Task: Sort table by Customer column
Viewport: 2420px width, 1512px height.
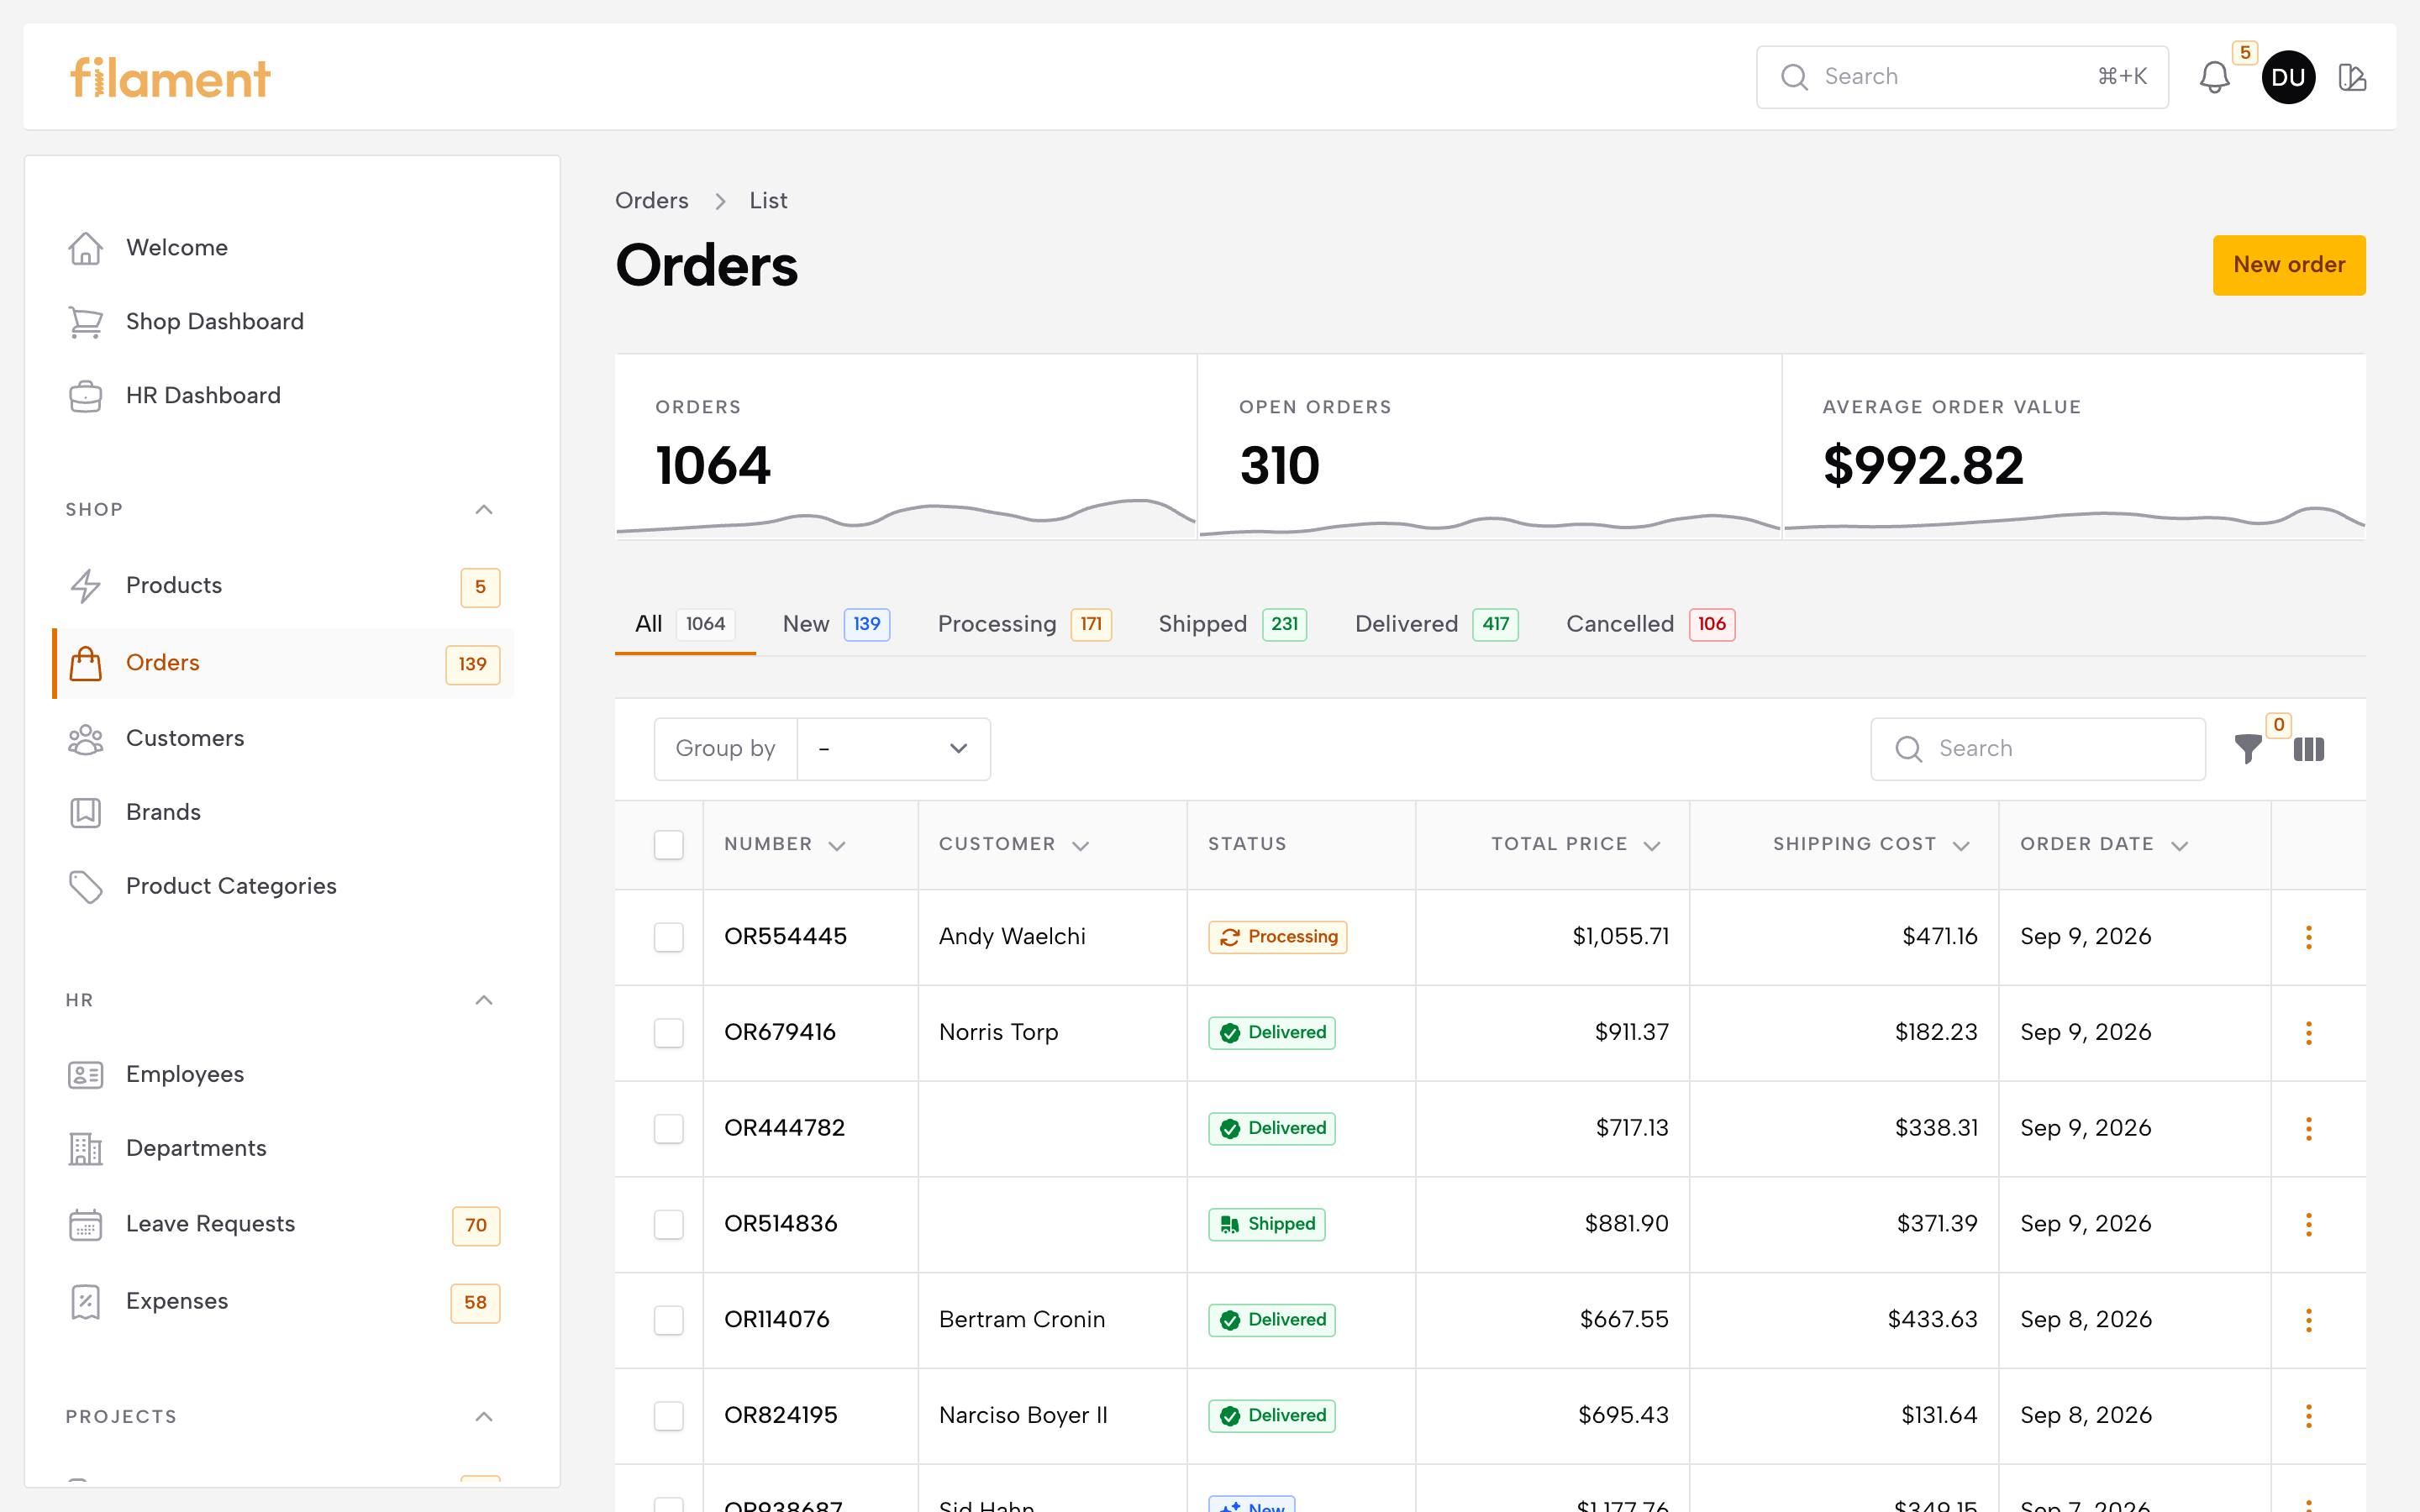Action: [x=1013, y=845]
